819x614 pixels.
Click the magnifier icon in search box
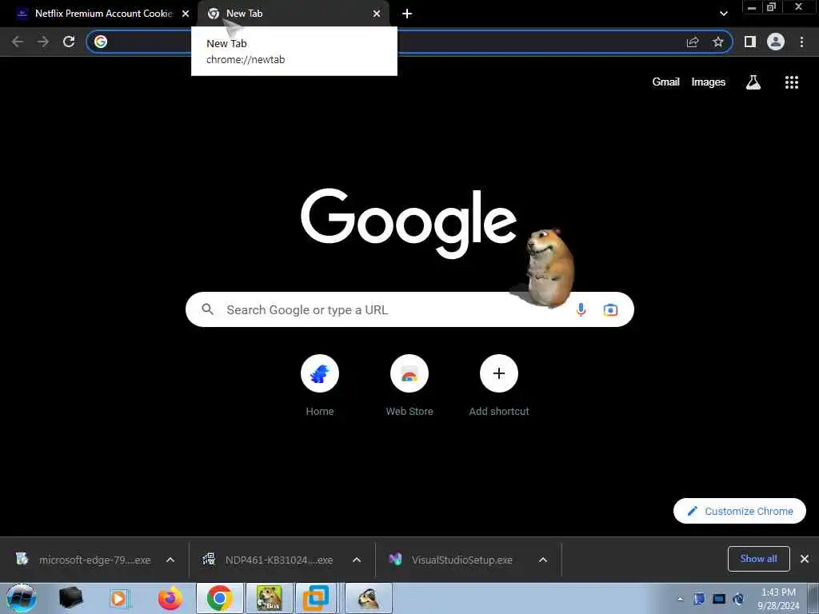click(207, 309)
